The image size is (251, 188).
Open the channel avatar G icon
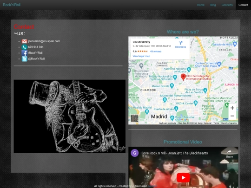click(135, 153)
